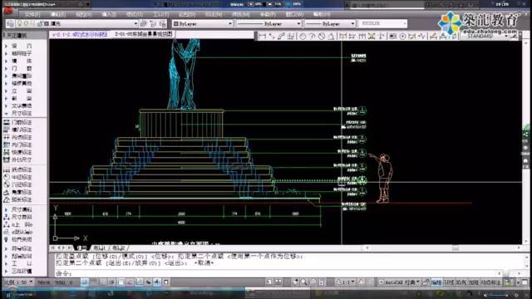Select the Inspection dimension tool

(412, 36)
